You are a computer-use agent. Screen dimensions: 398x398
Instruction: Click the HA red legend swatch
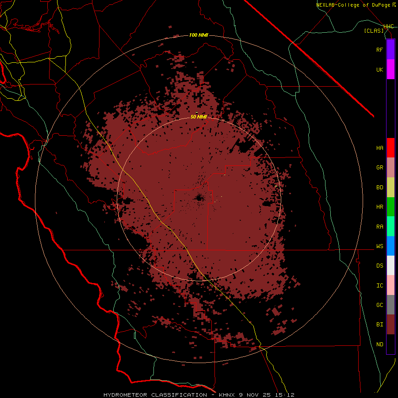tap(390, 148)
